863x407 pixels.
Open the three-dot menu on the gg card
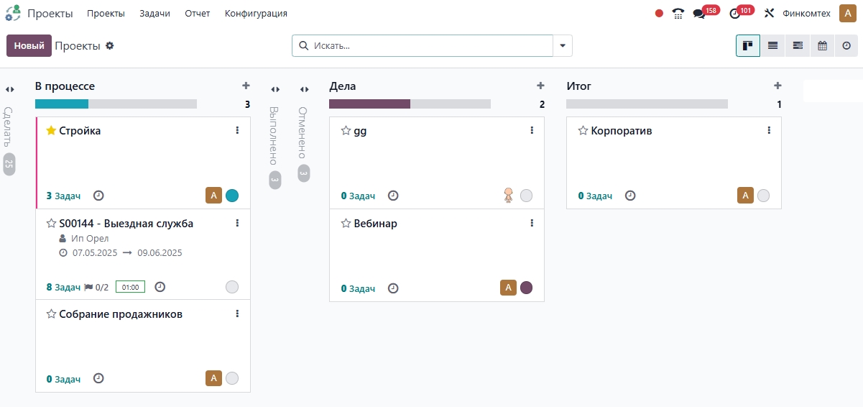(x=532, y=130)
